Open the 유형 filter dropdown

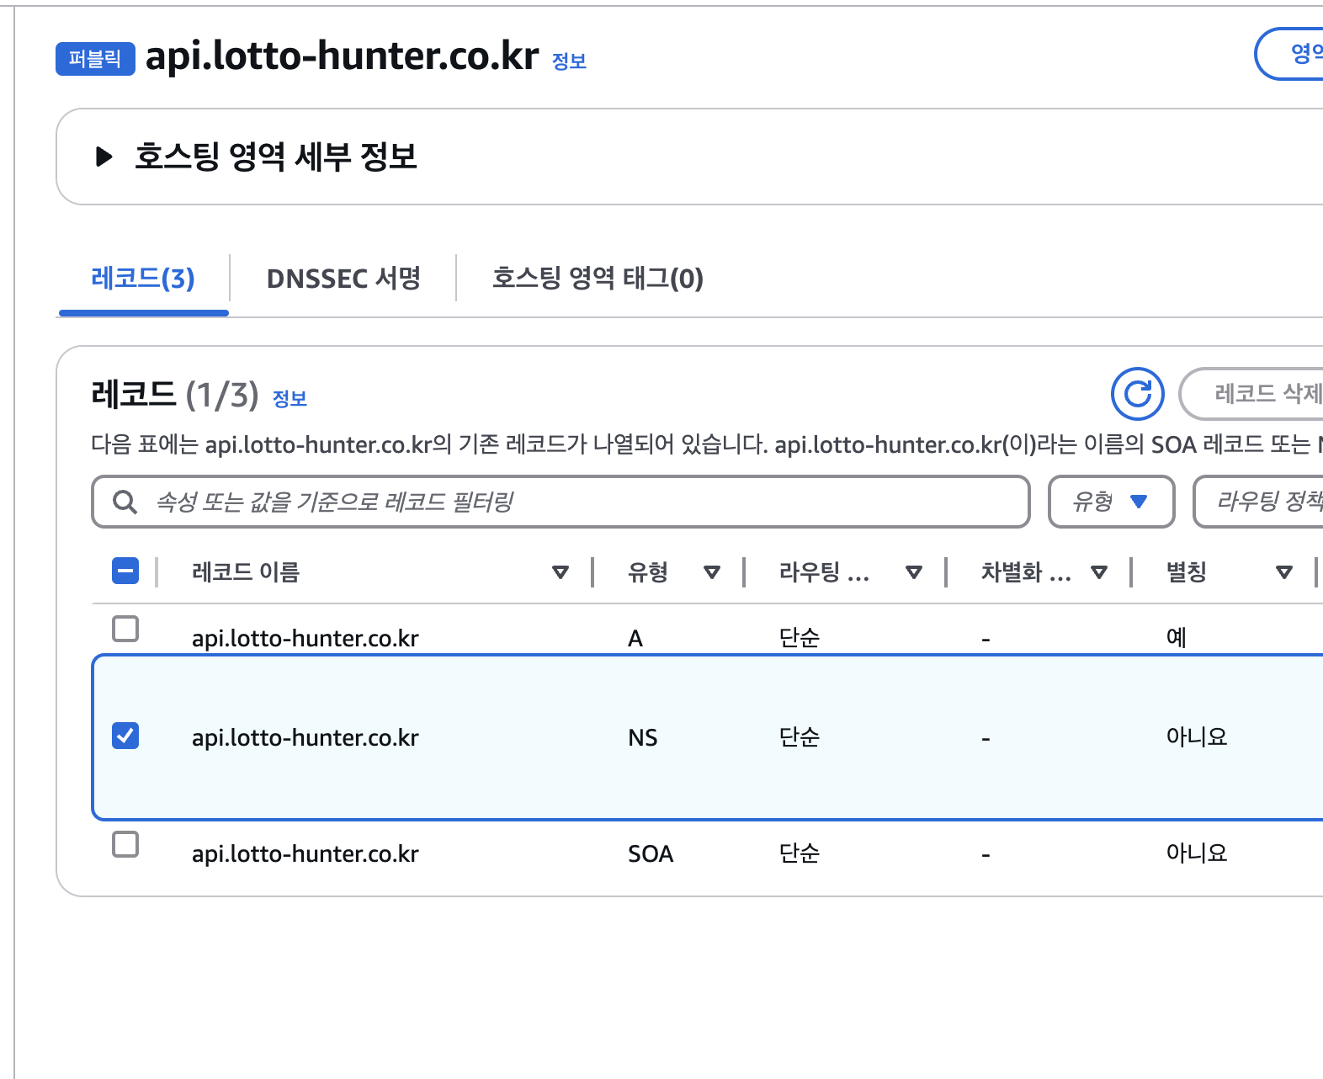pyautogui.click(x=1111, y=502)
